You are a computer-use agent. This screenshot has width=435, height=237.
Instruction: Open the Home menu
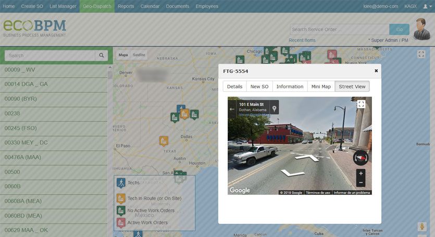click(9, 6)
